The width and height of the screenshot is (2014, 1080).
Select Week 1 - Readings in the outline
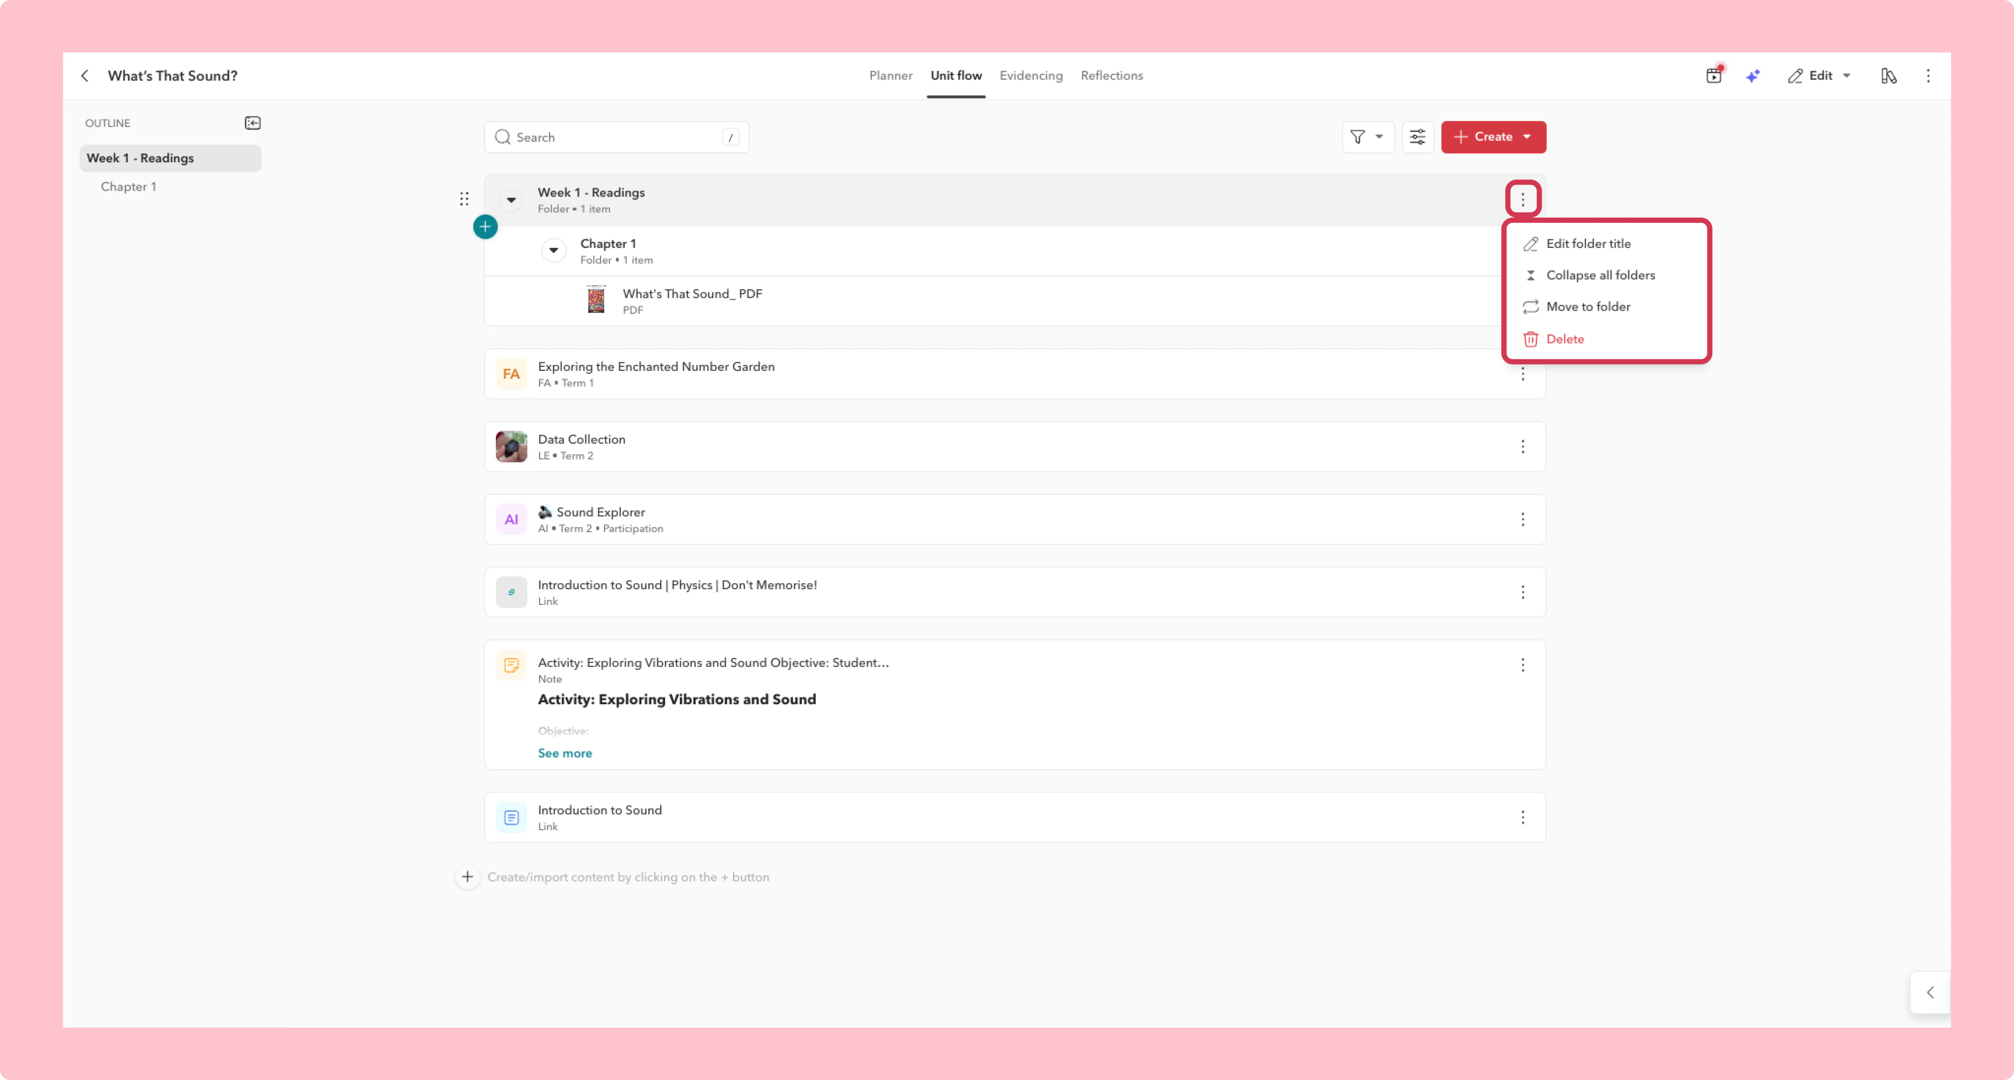170,158
